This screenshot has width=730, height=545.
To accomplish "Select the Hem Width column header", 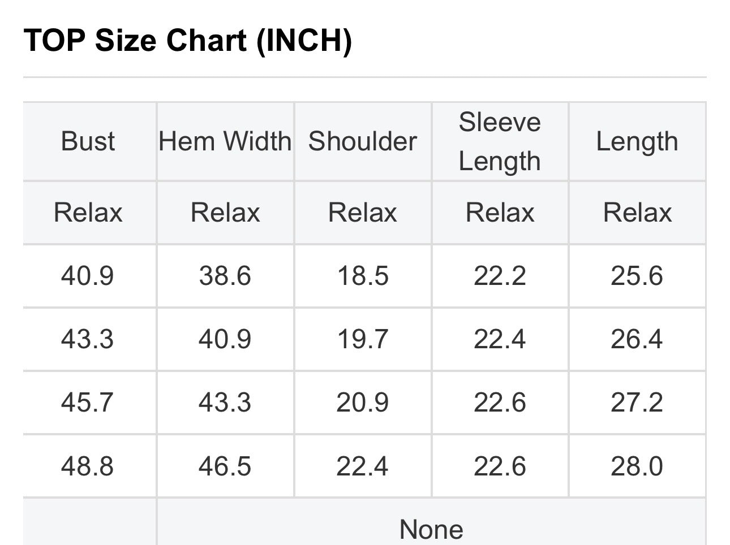I will (225, 141).
